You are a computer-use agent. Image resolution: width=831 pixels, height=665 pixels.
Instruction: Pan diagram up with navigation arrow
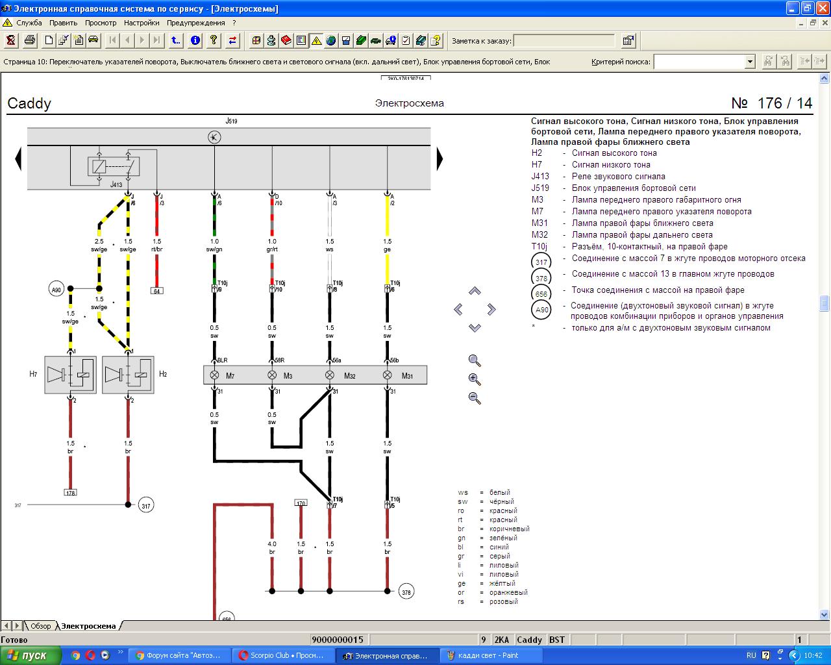(x=475, y=291)
